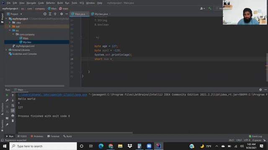This screenshot has width=268, height=150.
Task: Open the Refactor menu
Action: click(51, 3)
